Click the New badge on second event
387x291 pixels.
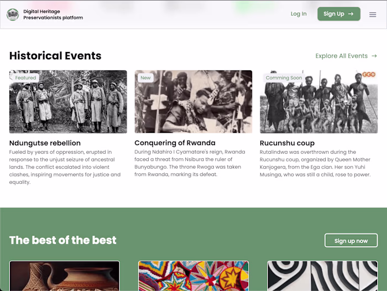click(x=145, y=78)
